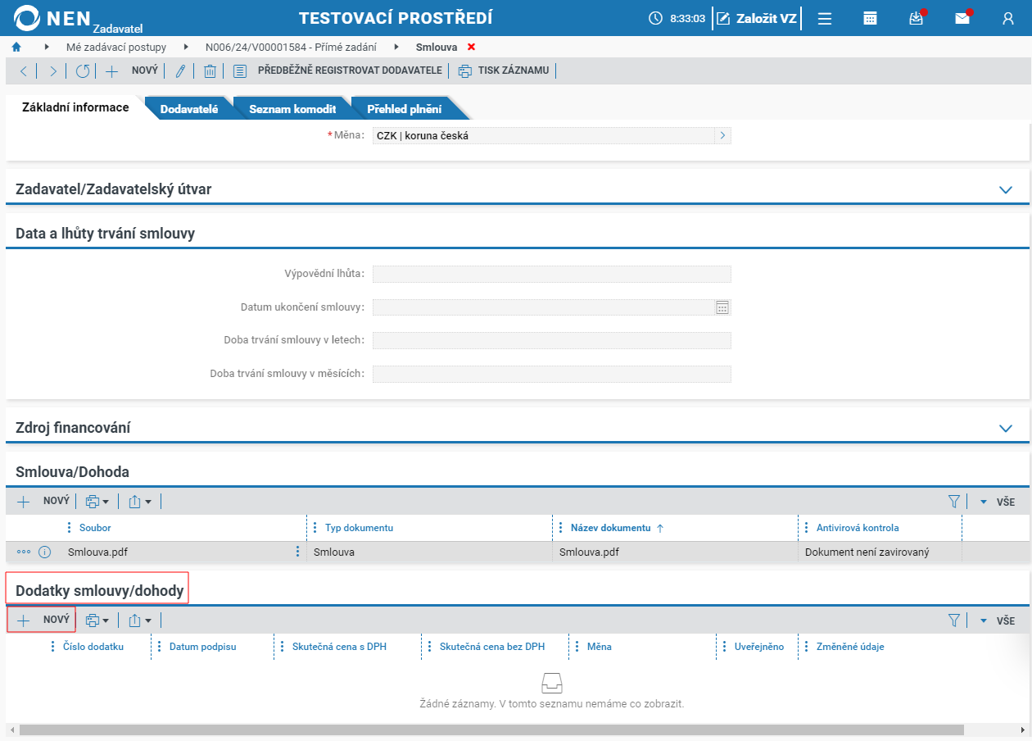
Task: Click the Soubor column header
Action: (x=95, y=528)
